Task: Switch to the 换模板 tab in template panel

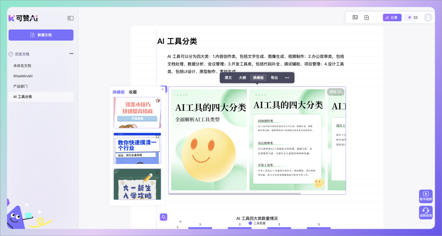Action: (x=118, y=92)
